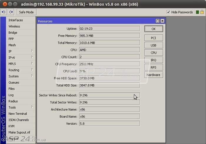The height and width of the screenshot is (144, 206).
Task: Minimize the WinBox window
Action: [x=10, y=4]
